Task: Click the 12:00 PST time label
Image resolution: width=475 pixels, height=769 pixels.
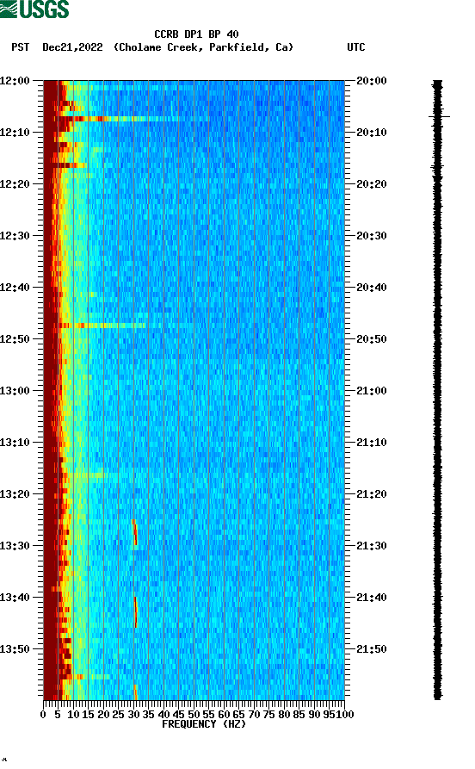Action: [15, 80]
